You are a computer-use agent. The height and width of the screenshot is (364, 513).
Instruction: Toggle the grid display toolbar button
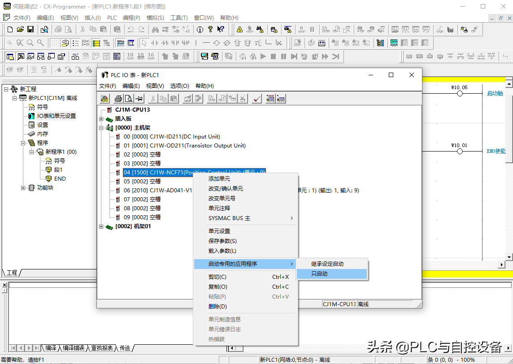[x=55, y=43]
